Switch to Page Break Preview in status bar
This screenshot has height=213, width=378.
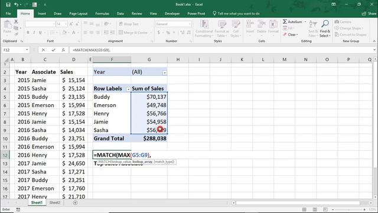(325, 209)
